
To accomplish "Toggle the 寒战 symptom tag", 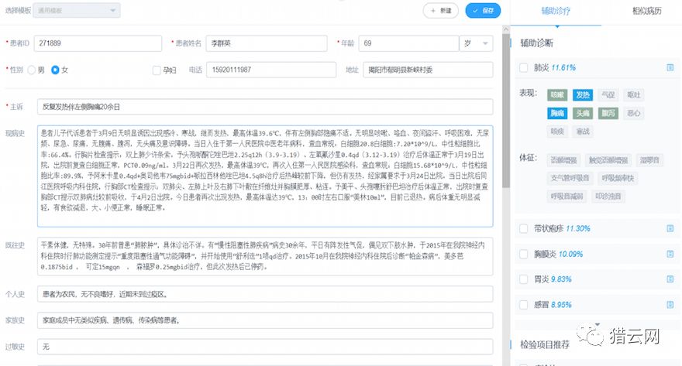I will pyautogui.click(x=583, y=132).
